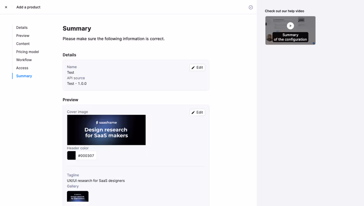Open the gallery thumbnail image
This screenshot has height=206, width=364.
[78, 197]
